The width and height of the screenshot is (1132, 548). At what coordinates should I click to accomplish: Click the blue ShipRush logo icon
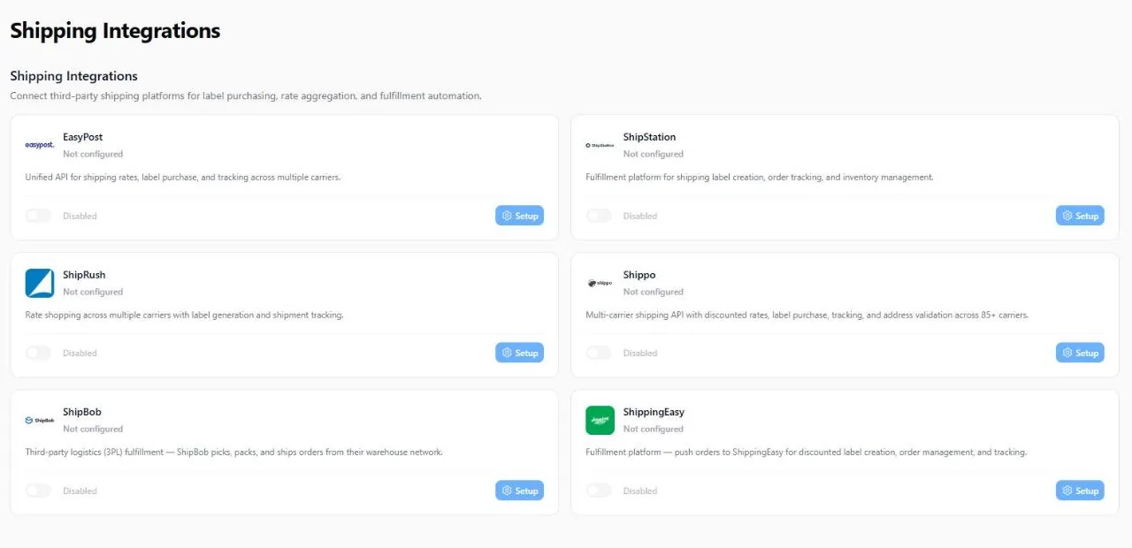click(40, 283)
